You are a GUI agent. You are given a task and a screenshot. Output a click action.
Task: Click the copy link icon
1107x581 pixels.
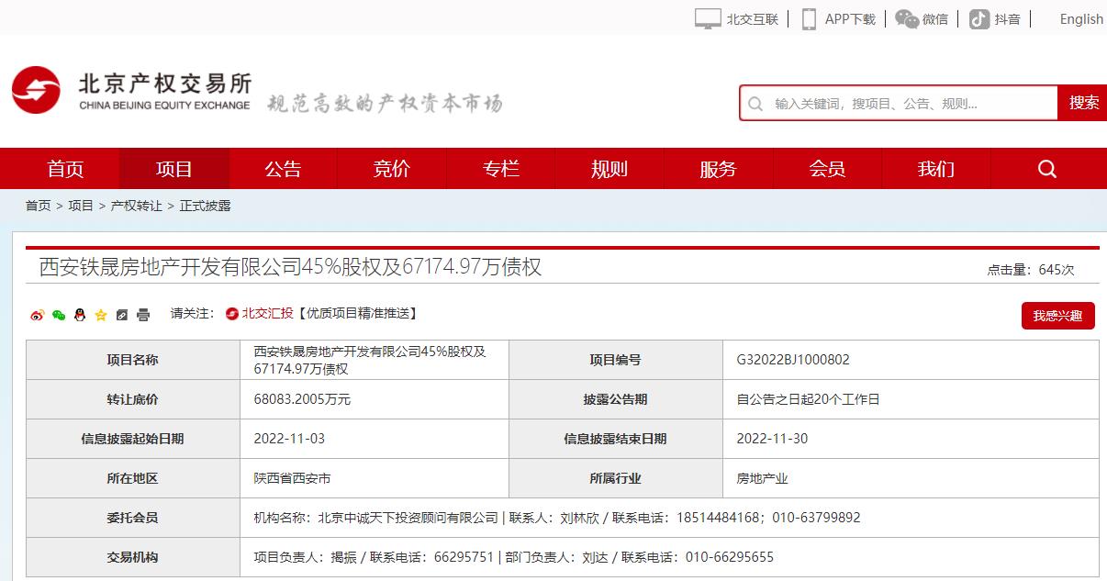coord(122,315)
